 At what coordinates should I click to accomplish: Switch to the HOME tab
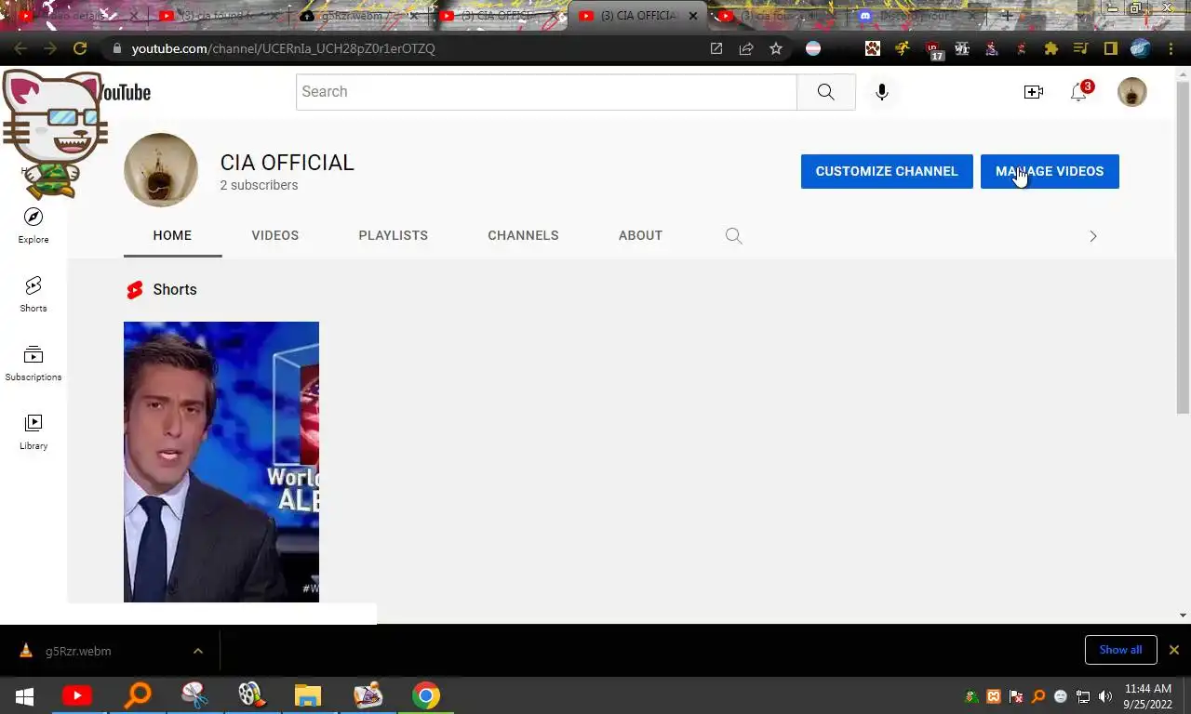(x=172, y=235)
